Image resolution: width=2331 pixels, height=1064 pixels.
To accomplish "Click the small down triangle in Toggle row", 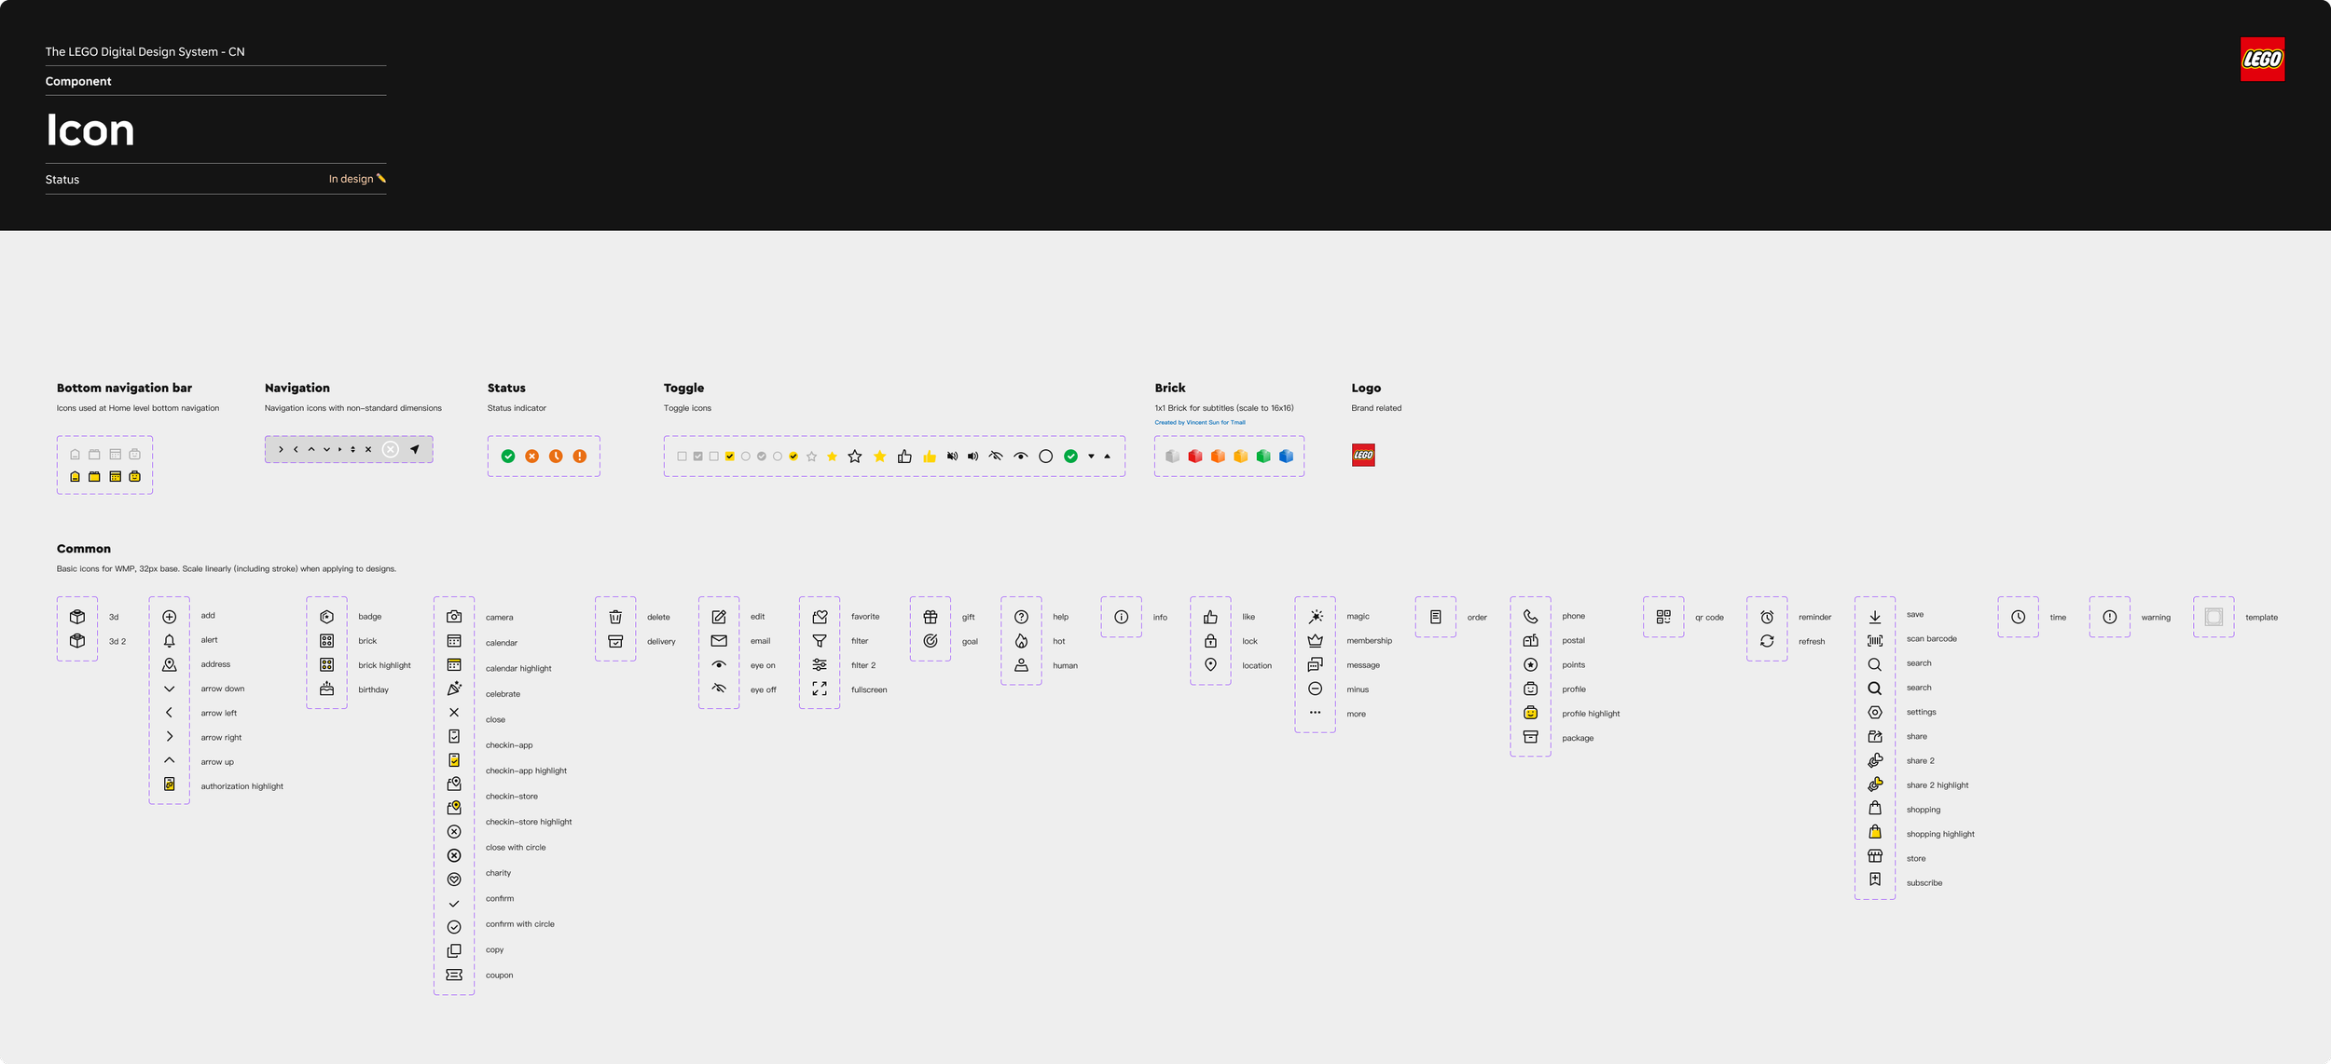I will [x=1091, y=457].
